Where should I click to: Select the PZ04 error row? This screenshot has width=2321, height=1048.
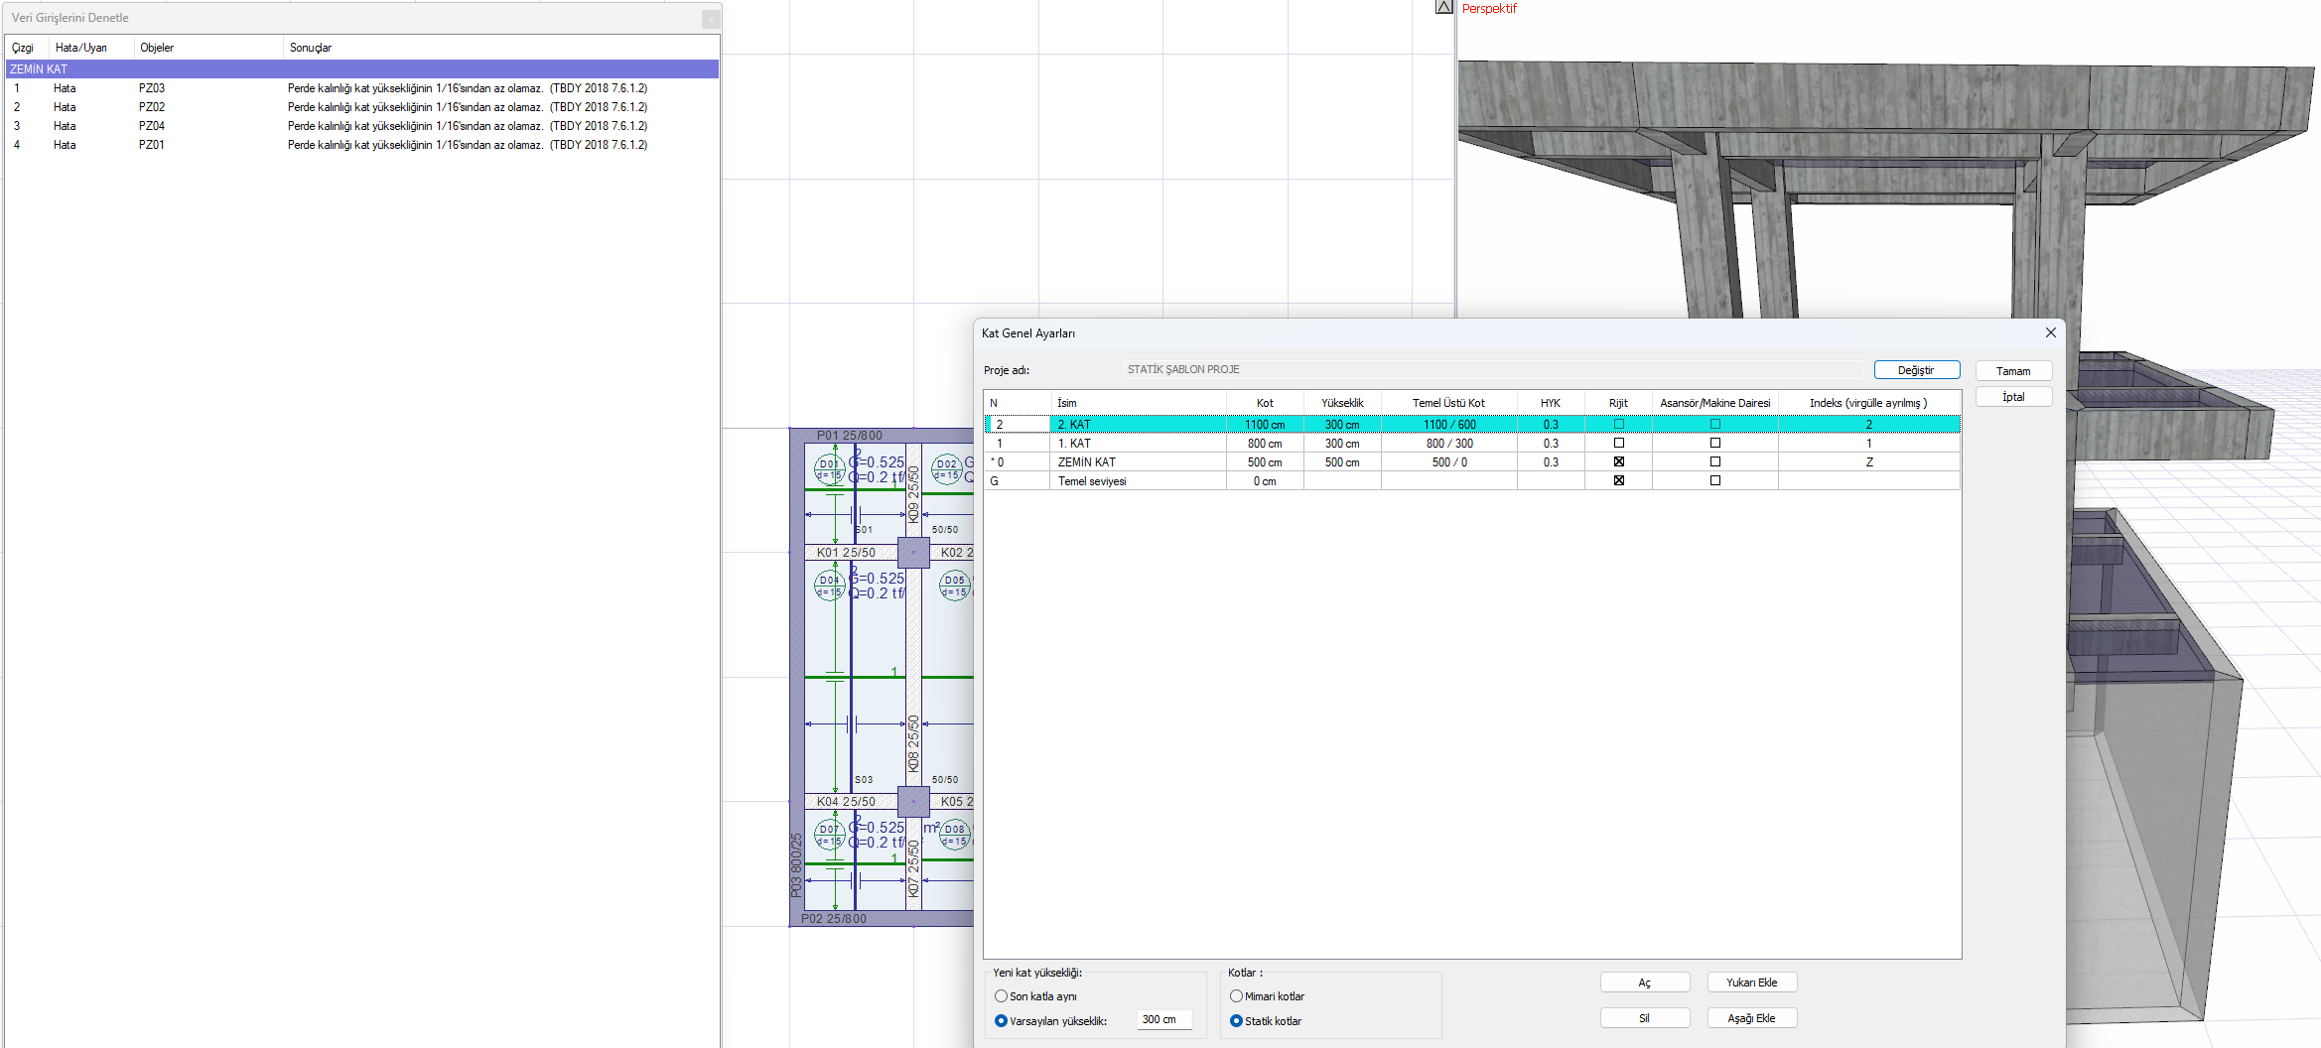pyautogui.click(x=362, y=126)
